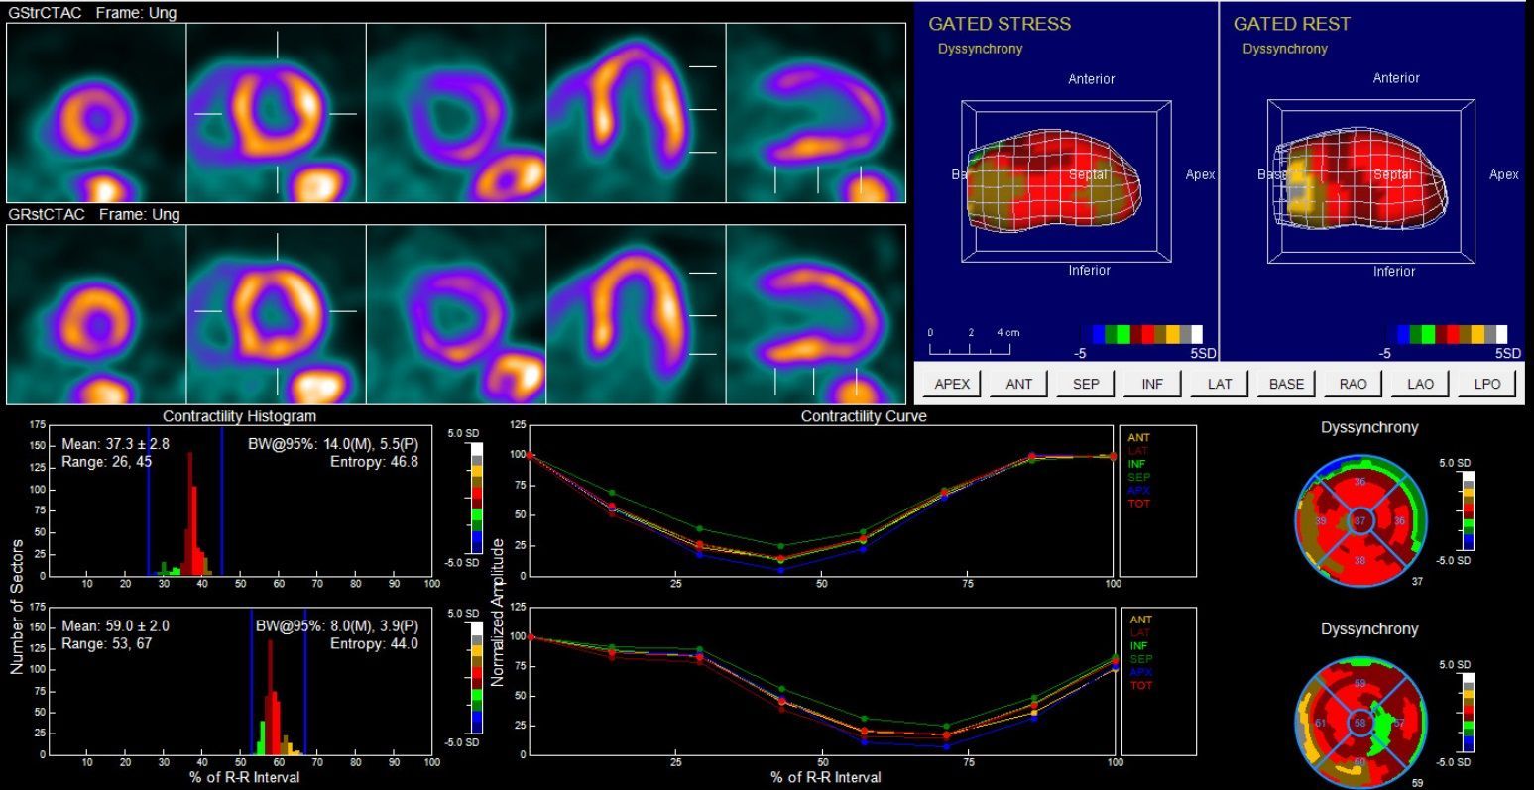The image size is (1534, 790).
Task: Select the GStrCTAC vertical long-axis image
Action: click(816, 113)
